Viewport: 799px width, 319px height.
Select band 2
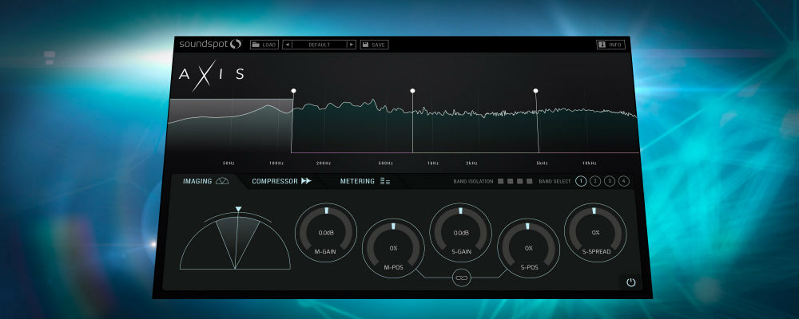[595, 181]
